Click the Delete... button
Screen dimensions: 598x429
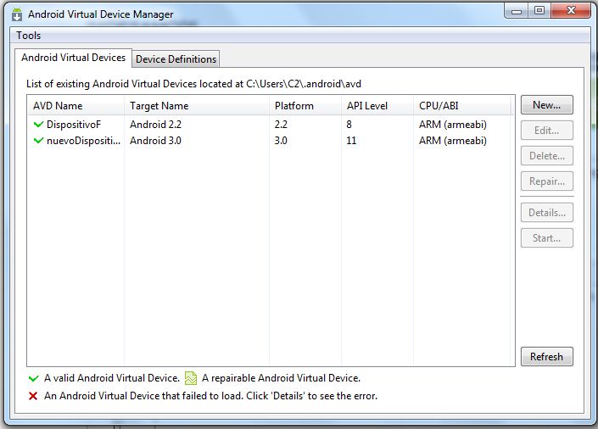546,156
